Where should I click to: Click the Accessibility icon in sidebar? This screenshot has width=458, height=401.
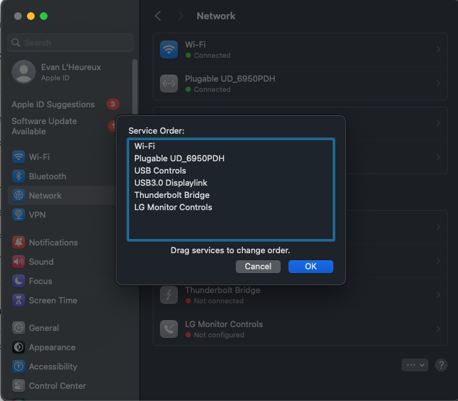[19, 366]
